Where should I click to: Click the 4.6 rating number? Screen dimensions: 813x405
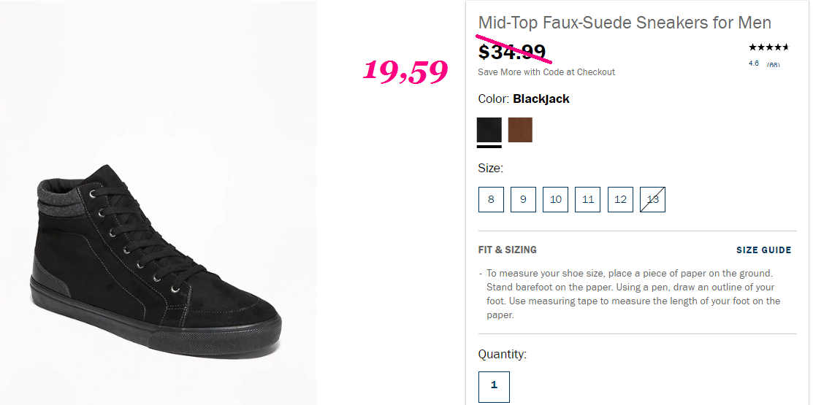(x=754, y=63)
